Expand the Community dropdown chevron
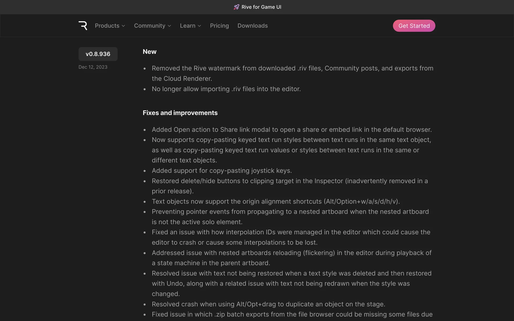The height and width of the screenshot is (321, 514). tap(169, 26)
